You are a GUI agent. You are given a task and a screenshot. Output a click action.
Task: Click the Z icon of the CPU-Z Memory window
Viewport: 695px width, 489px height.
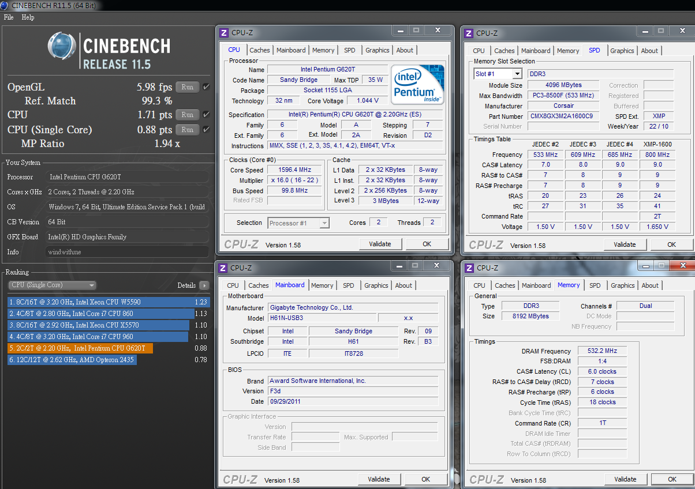(x=469, y=268)
